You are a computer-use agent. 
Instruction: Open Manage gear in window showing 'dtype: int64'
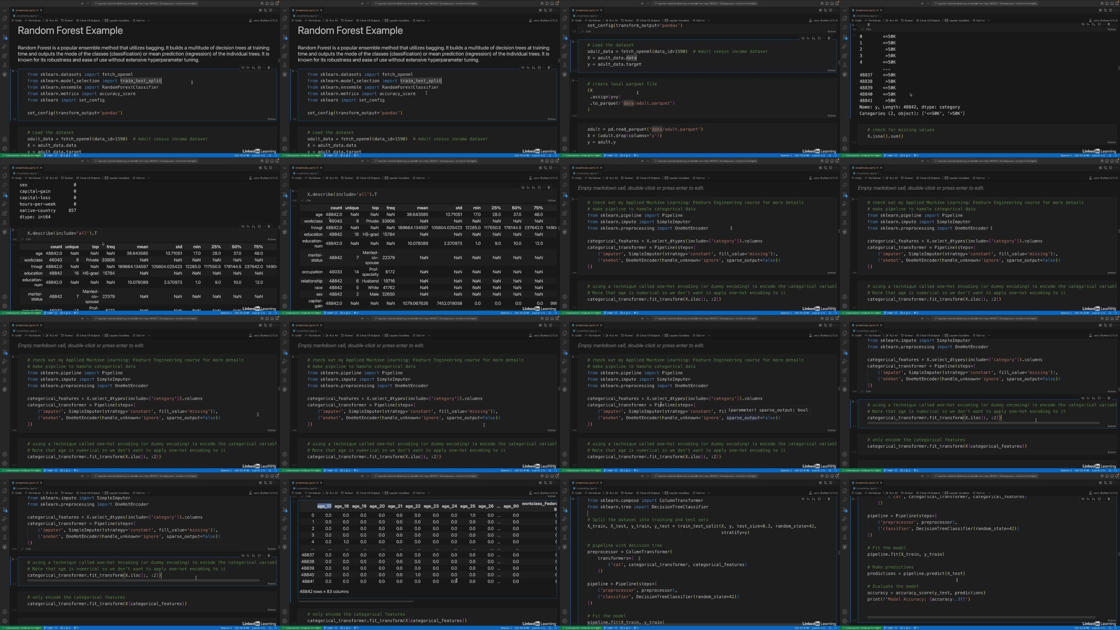(5, 306)
